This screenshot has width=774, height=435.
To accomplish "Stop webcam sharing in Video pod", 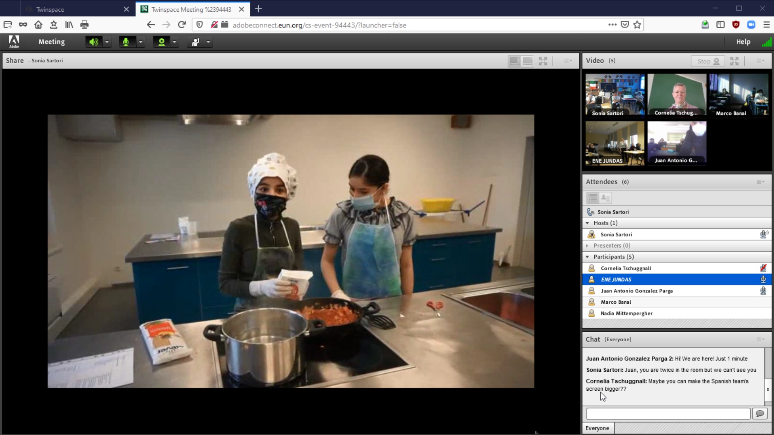I will click(x=707, y=61).
